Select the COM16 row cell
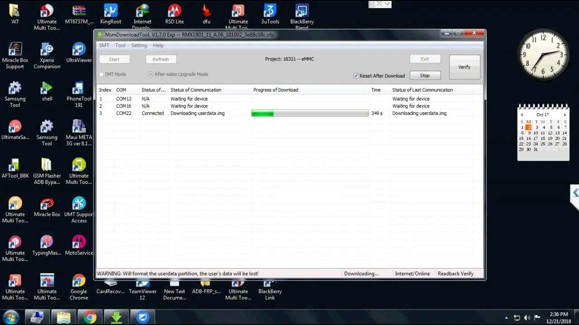This screenshot has height=325, width=579. pyautogui.click(x=123, y=106)
